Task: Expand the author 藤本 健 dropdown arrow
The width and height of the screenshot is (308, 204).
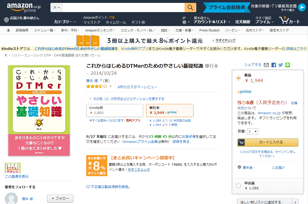Action: 101,80
